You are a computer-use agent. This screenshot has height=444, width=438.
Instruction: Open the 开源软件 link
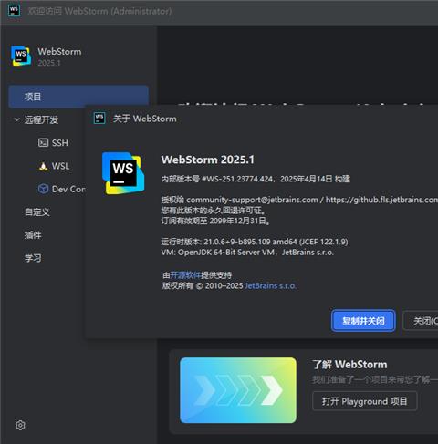pos(185,275)
